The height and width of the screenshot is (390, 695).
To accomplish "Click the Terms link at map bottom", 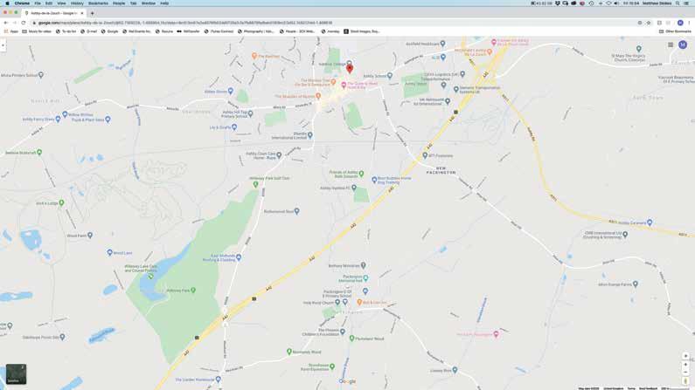I will point(631,388).
